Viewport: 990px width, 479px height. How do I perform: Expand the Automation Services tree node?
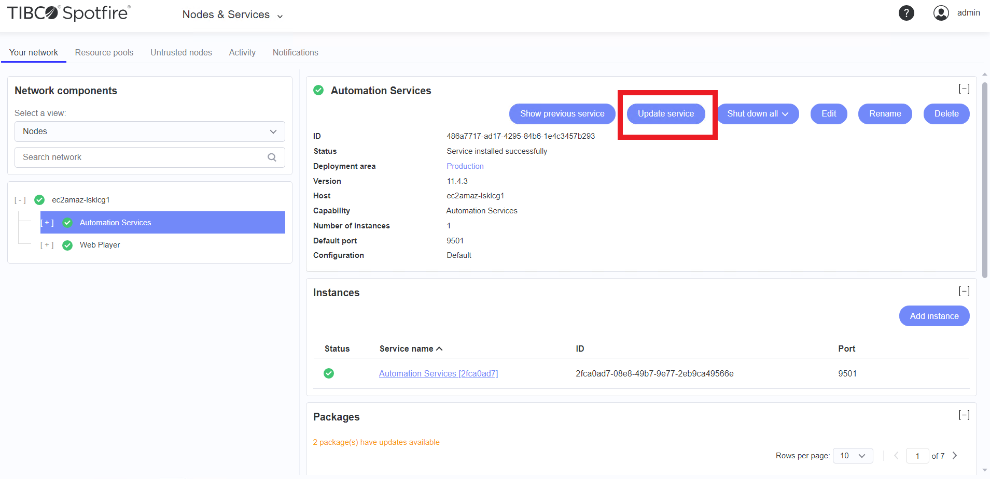pos(47,223)
